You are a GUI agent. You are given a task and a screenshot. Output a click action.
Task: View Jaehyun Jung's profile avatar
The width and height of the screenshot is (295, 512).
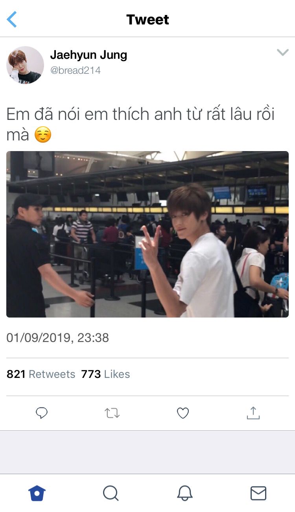pyautogui.click(x=25, y=65)
